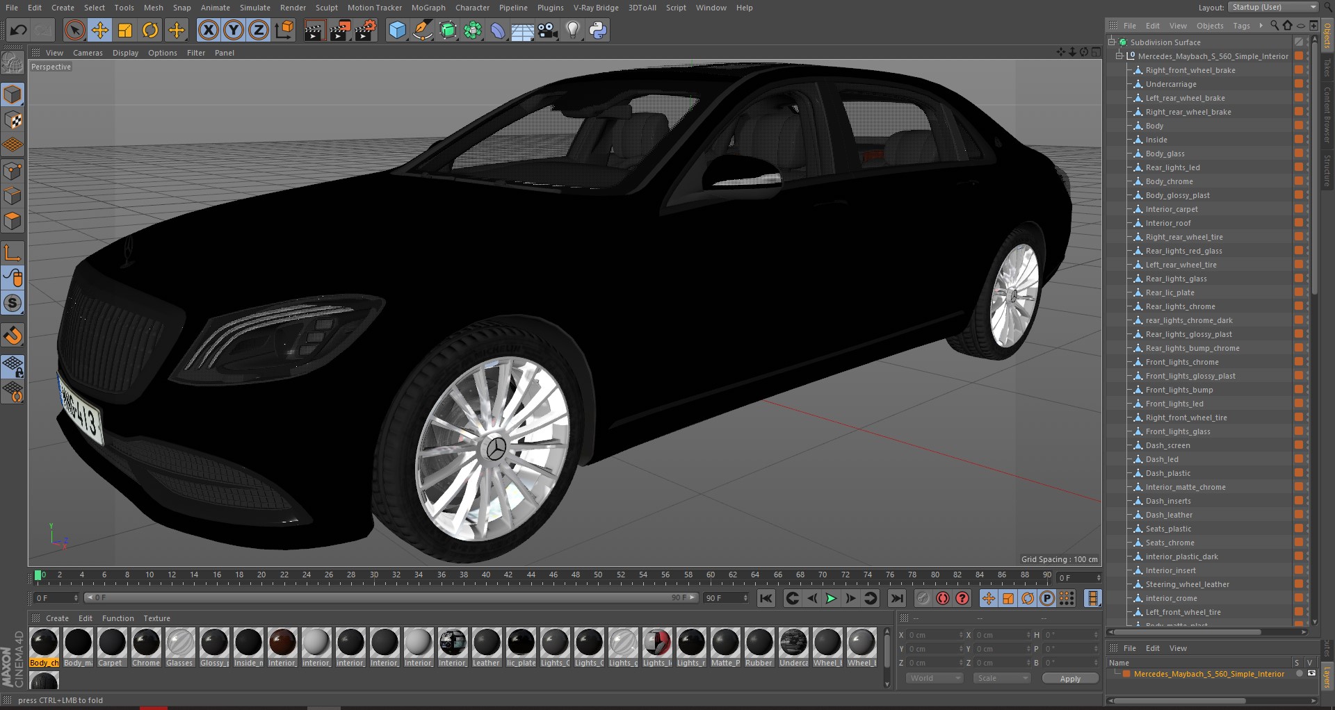Activate the Scale tool
1335x710 pixels.
pos(125,30)
